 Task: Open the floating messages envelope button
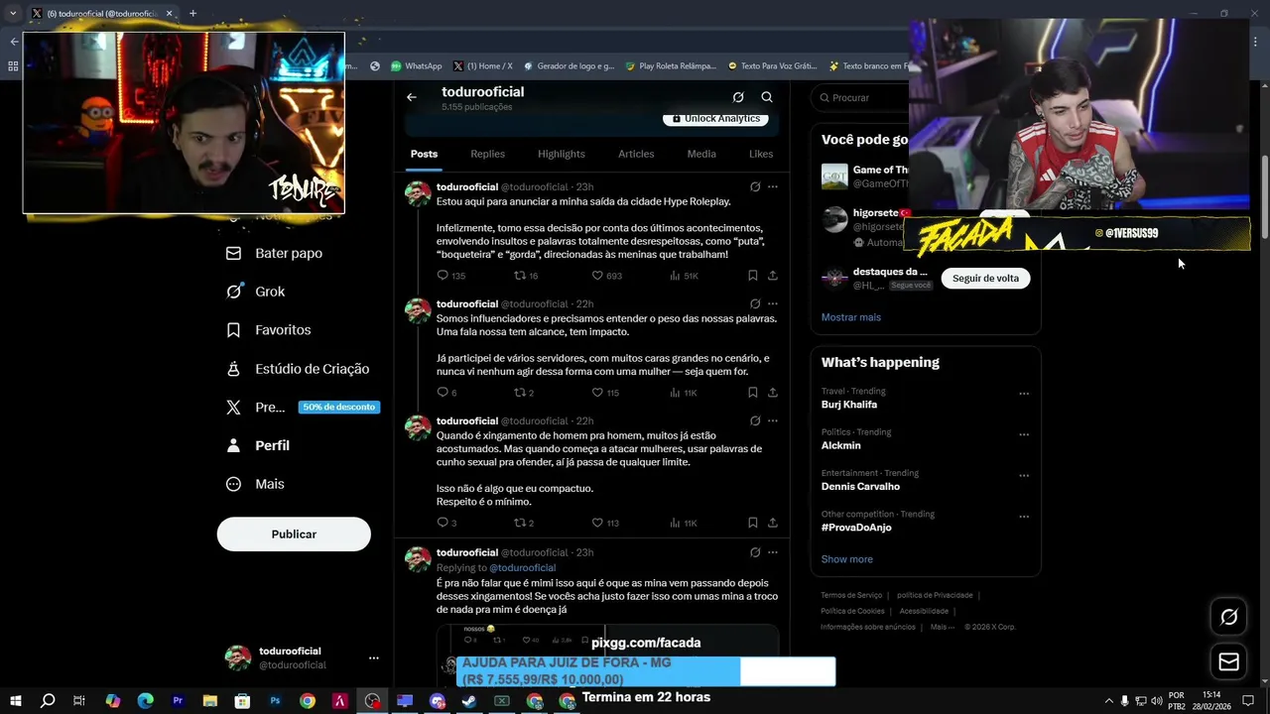click(x=1228, y=661)
